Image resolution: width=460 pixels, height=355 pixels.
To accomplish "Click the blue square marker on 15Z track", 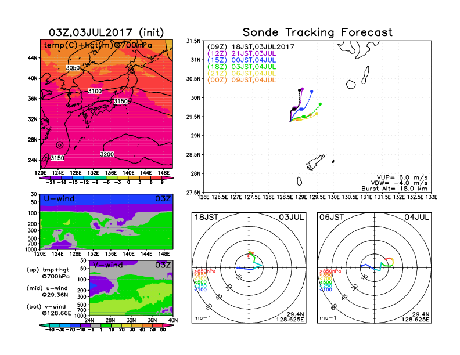I will (301, 109).
